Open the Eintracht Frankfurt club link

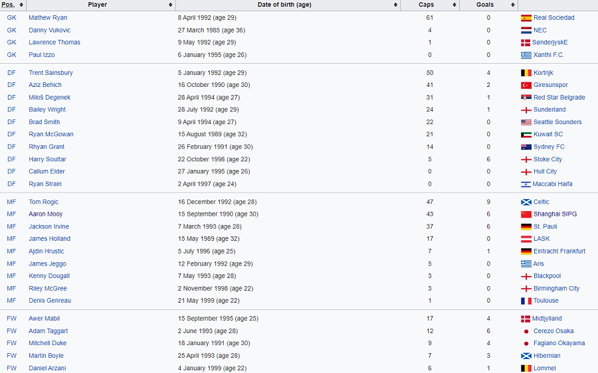(x=559, y=251)
